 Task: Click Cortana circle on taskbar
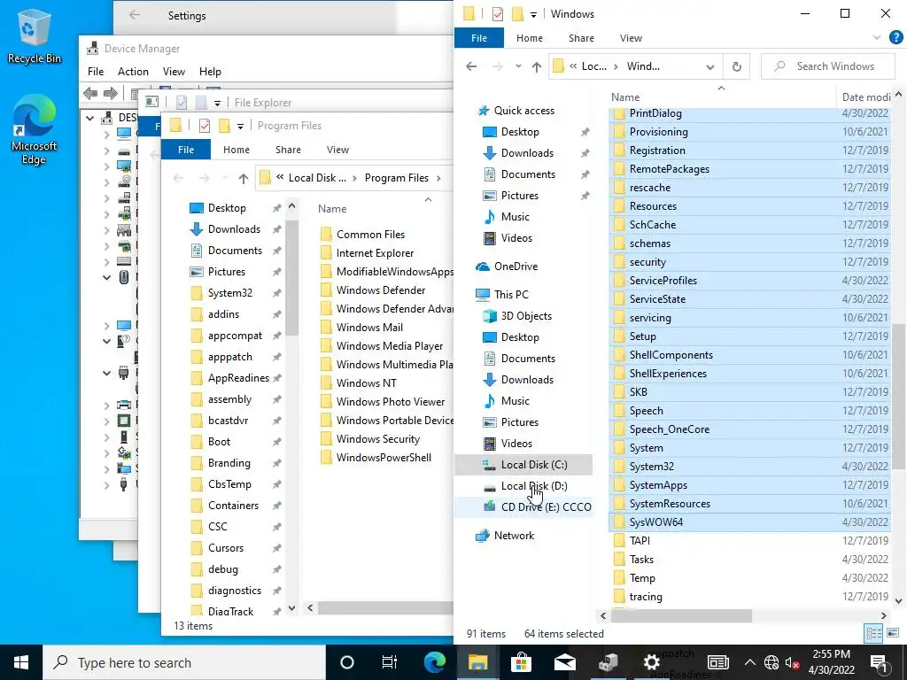point(346,662)
